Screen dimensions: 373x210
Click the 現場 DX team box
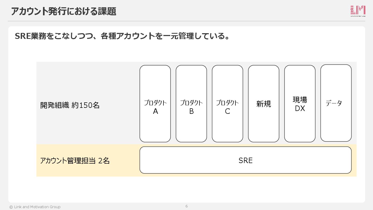pyautogui.click(x=300, y=104)
